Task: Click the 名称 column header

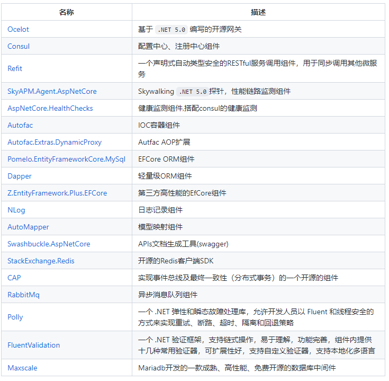Action: pos(66,12)
